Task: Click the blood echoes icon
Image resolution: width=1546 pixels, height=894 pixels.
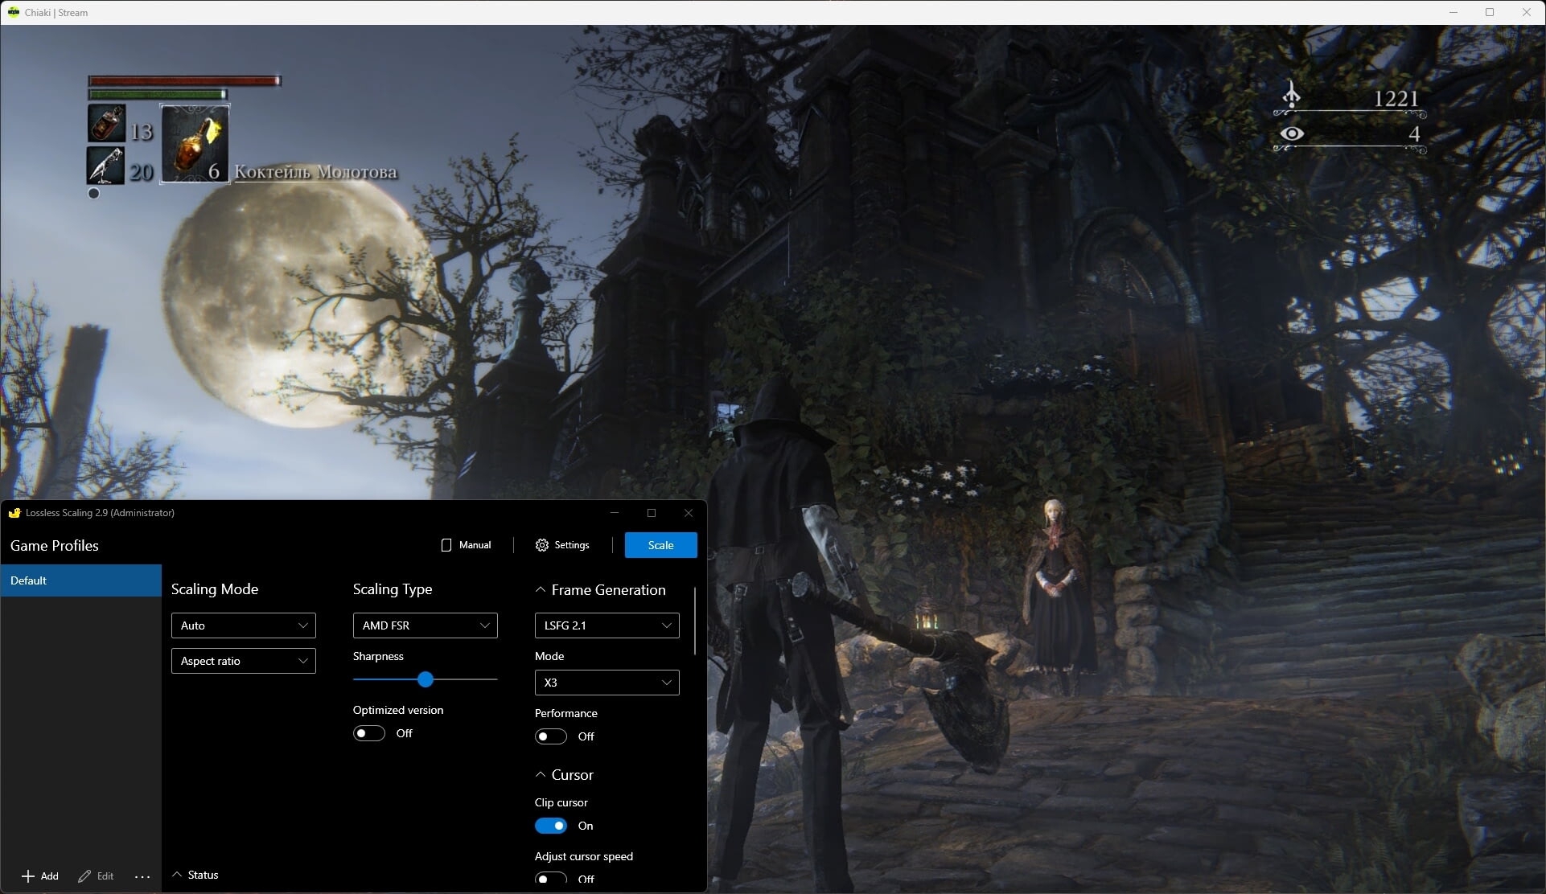Action: [1291, 95]
